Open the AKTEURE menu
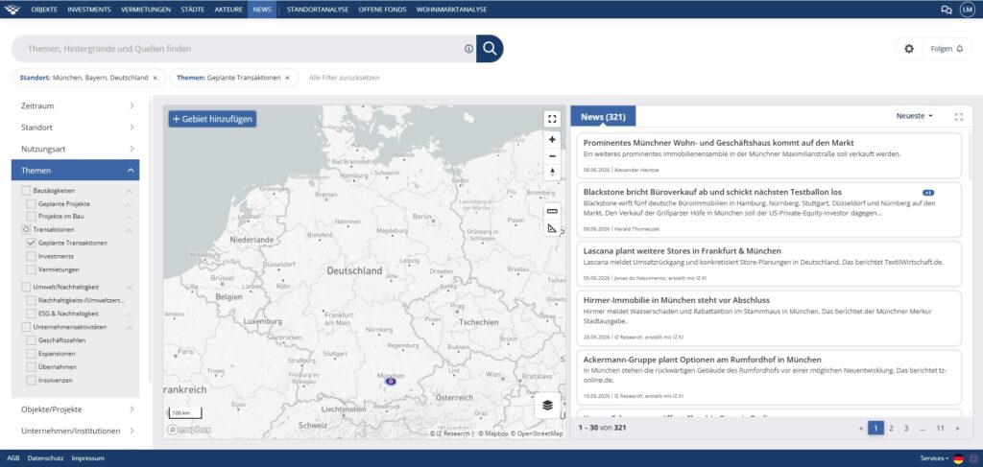Screen dimensions: 983x467 click(228, 10)
